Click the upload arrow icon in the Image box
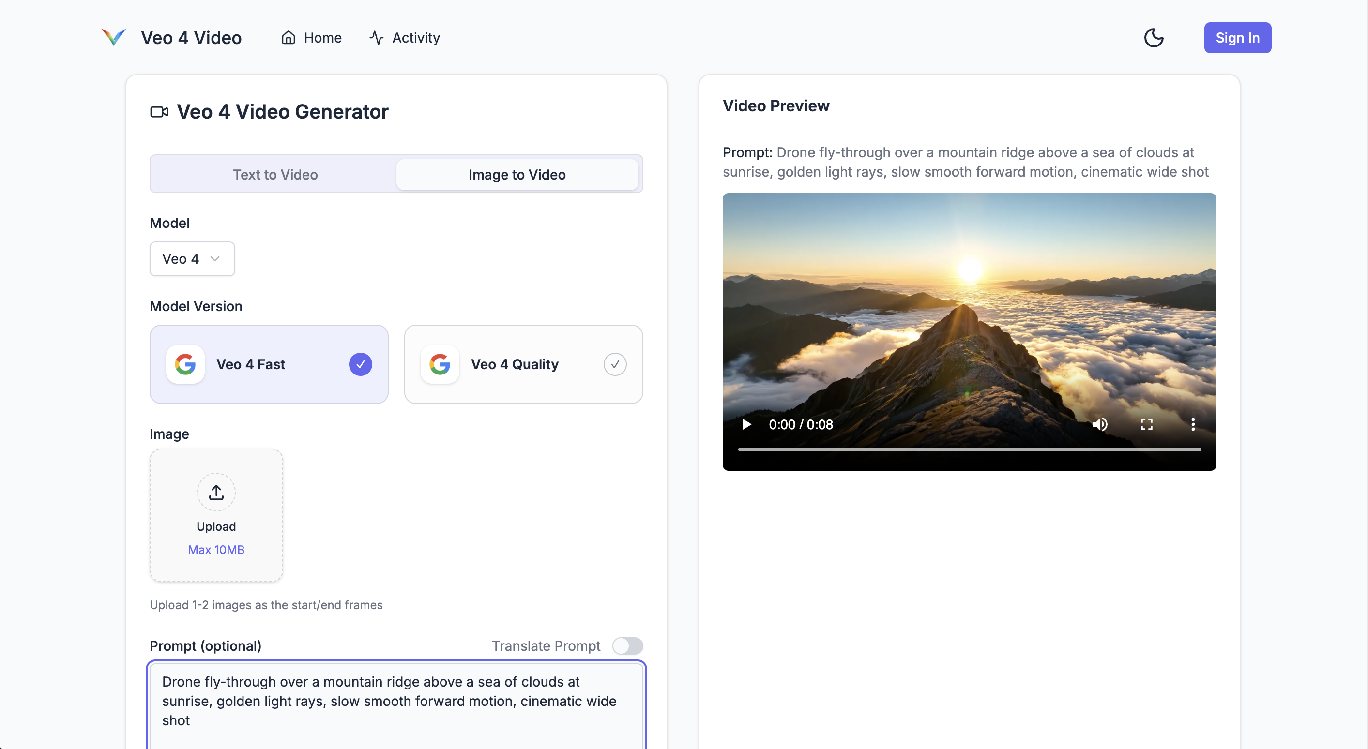Image resolution: width=1368 pixels, height=749 pixels. [216, 492]
